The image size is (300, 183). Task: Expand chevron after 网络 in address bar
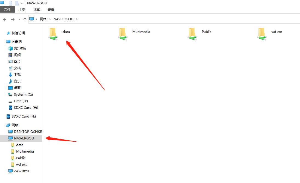pyautogui.click(x=50, y=19)
